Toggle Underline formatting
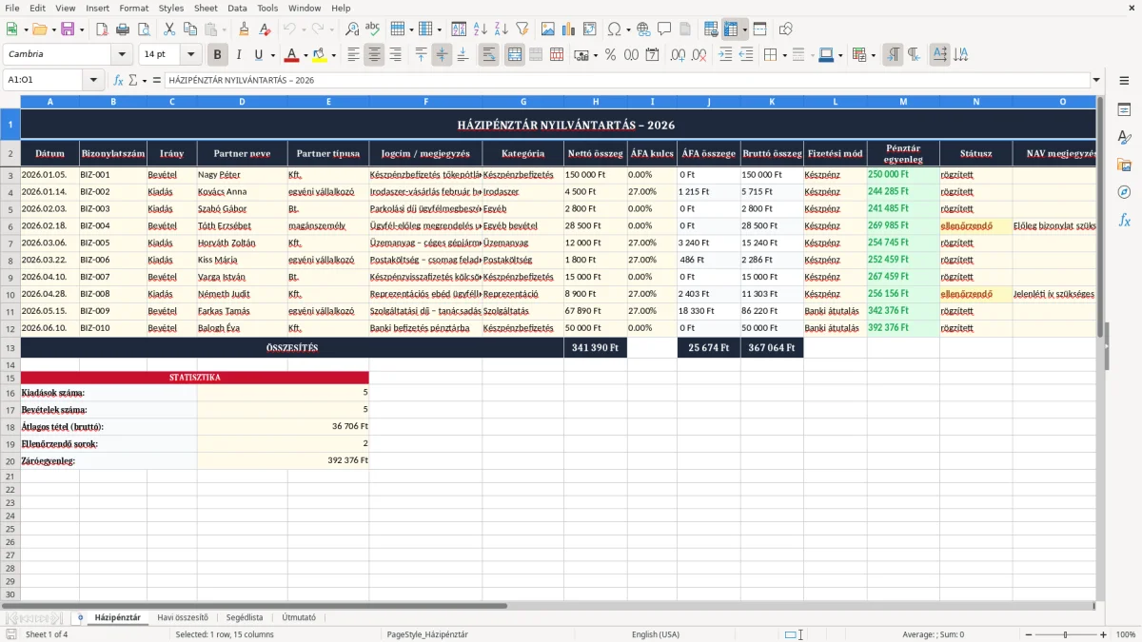The width and height of the screenshot is (1142, 642). (258, 55)
